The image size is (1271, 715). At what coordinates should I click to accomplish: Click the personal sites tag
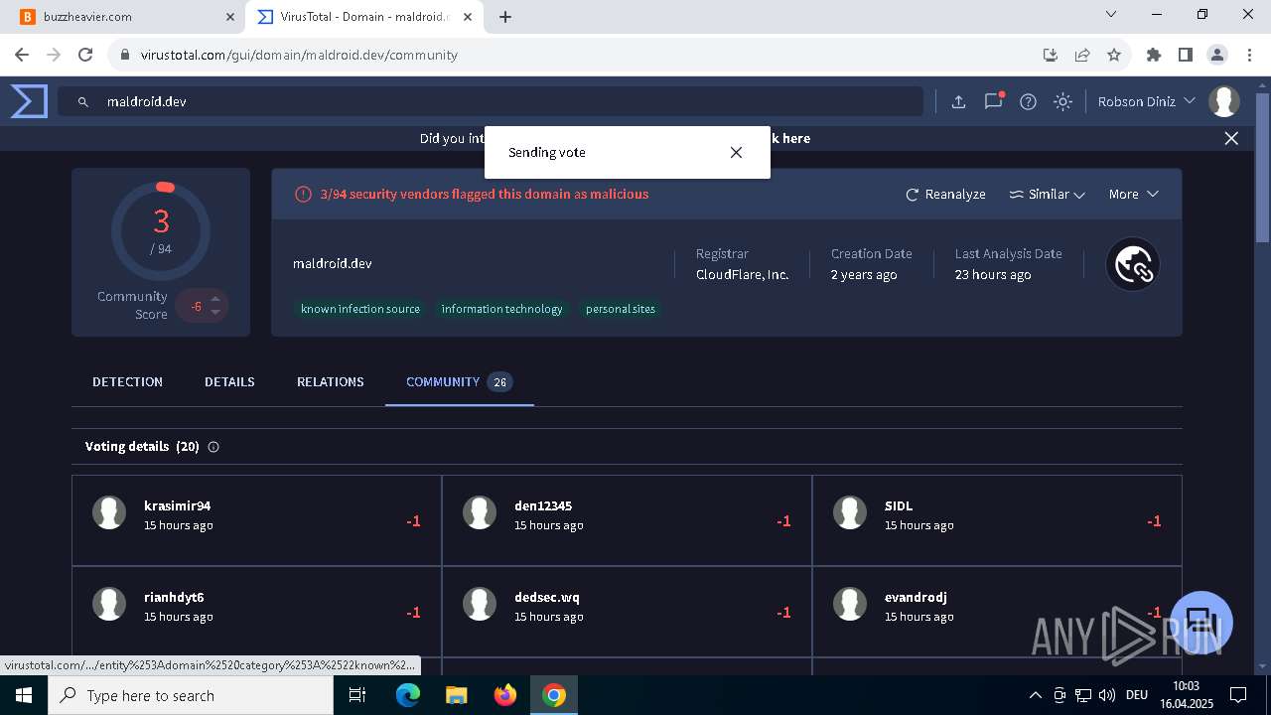[x=621, y=309]
